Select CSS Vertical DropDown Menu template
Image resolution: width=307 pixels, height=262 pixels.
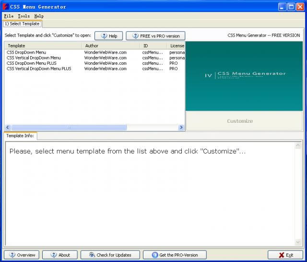34,58
